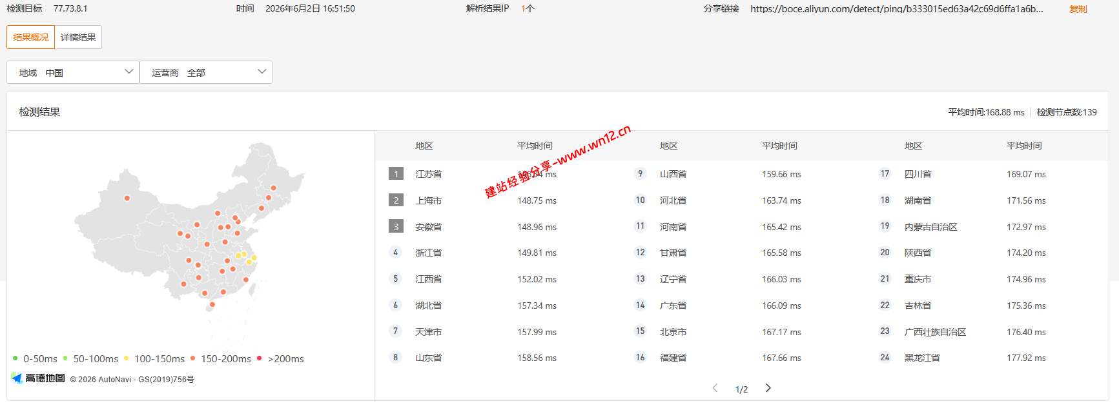Click 天津市 region name
This screenshot has height=408, width=1119.
click(428, 332)
